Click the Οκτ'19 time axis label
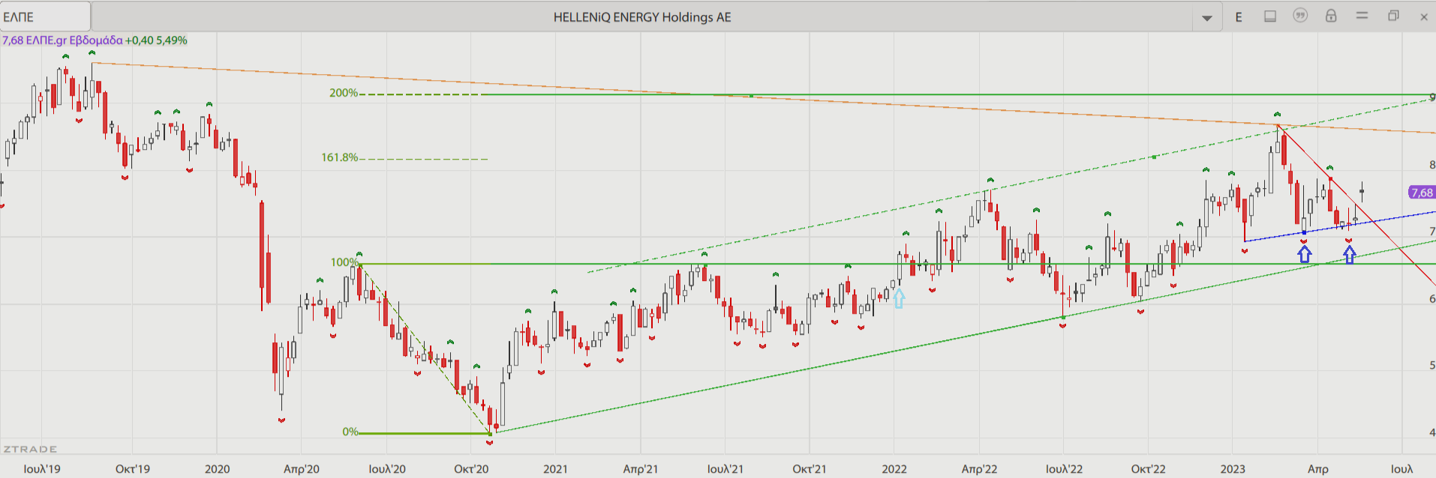This screenshot has width=1436, height=478. coord(133,469)
